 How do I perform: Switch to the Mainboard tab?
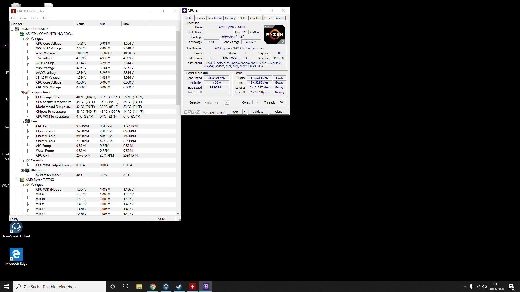pyautogui.click(x=215, y=18)
